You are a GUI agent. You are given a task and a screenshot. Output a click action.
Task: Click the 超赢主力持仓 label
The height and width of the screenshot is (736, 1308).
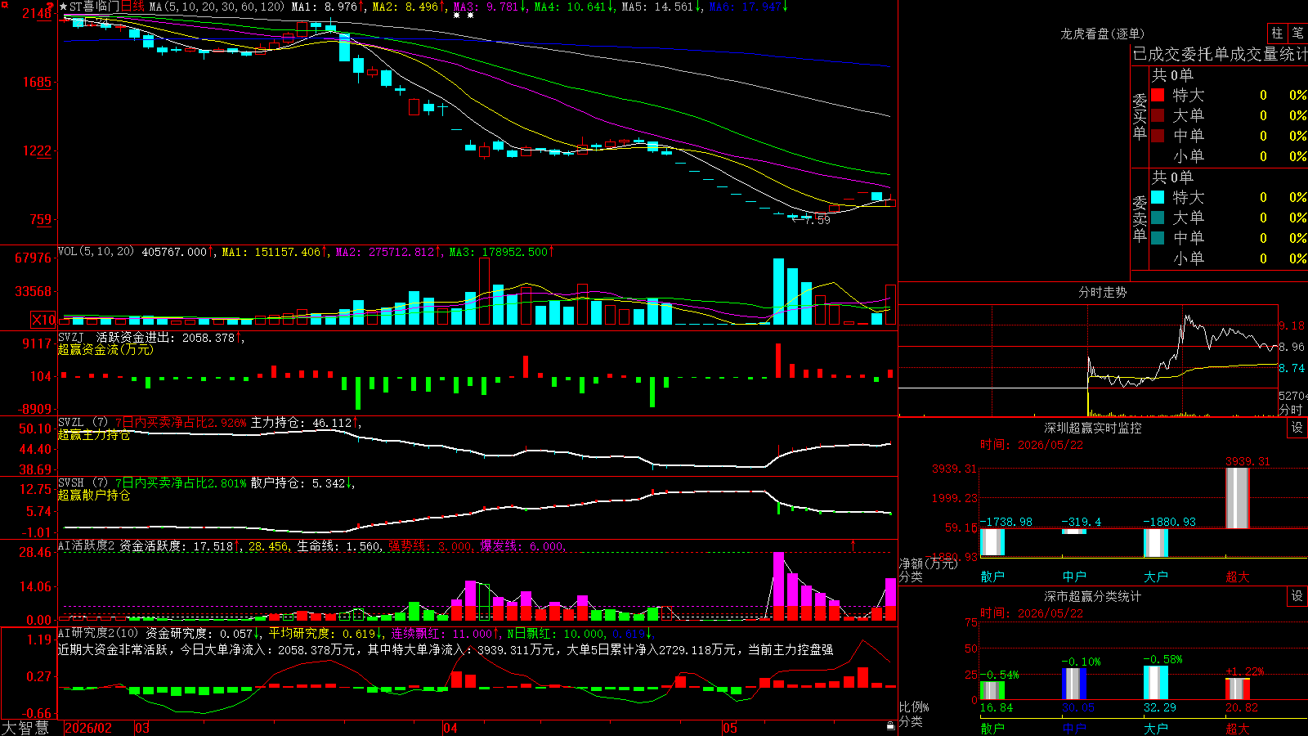pos(94,435)
